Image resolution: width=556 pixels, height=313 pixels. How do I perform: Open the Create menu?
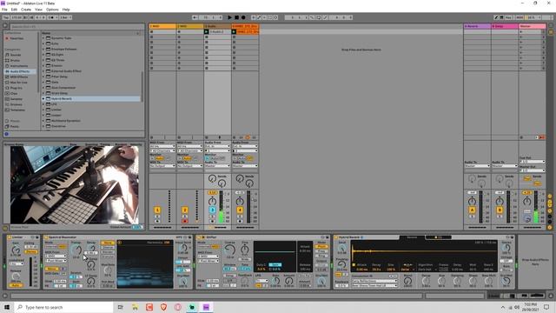pyautogui.click(x=26, y=10)
